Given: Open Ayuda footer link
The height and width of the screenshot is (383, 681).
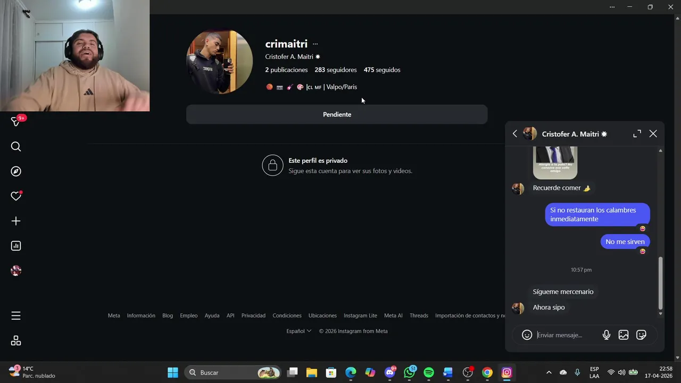Looking at the screenshot, I should click(x=212, y=315).
